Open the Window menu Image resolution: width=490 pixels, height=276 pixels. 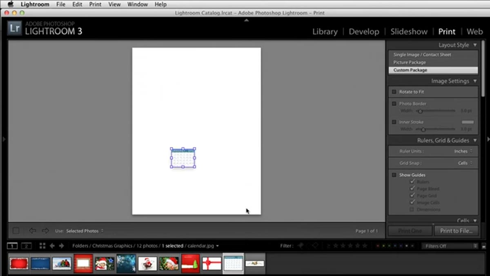(138, 4)
